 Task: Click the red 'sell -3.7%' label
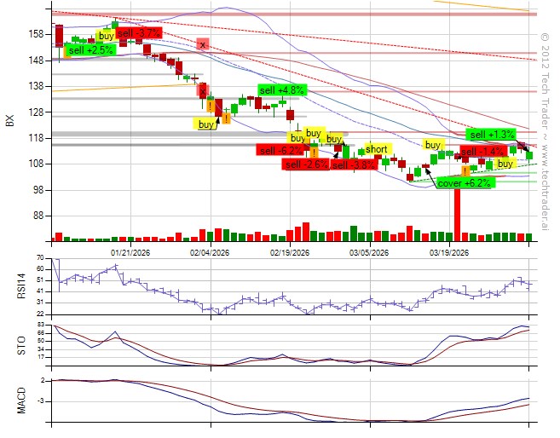[x=140, y=32]
